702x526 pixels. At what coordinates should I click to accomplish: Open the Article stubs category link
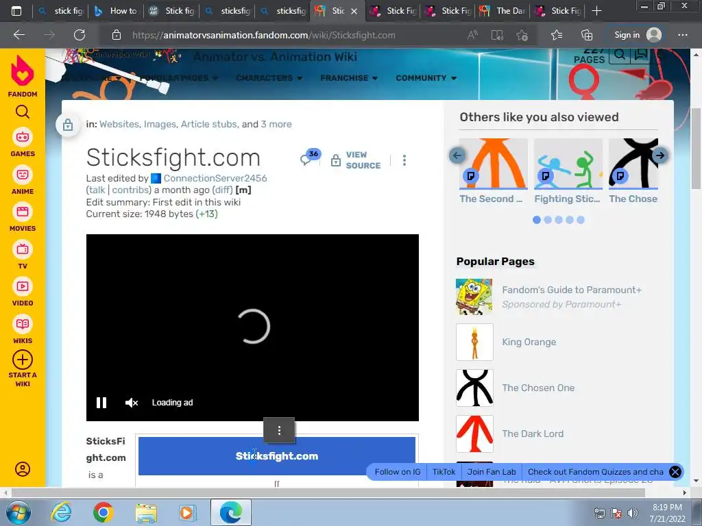208,124
